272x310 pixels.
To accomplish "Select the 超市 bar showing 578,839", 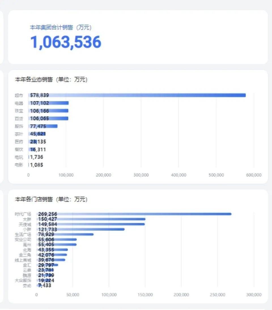I will point(142,95).
